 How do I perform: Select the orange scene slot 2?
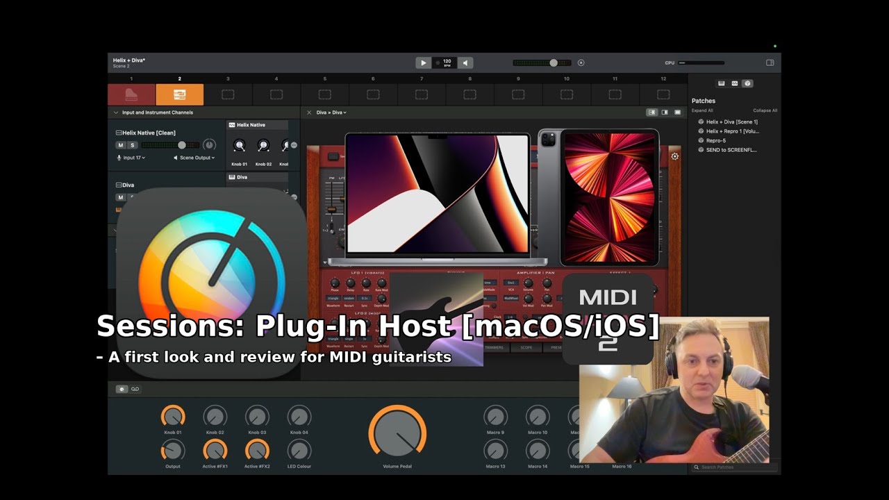tap(180, 94)
